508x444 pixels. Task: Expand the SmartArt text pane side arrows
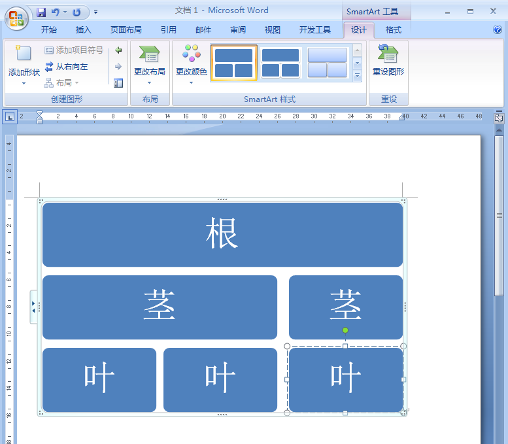pos(33,307)
